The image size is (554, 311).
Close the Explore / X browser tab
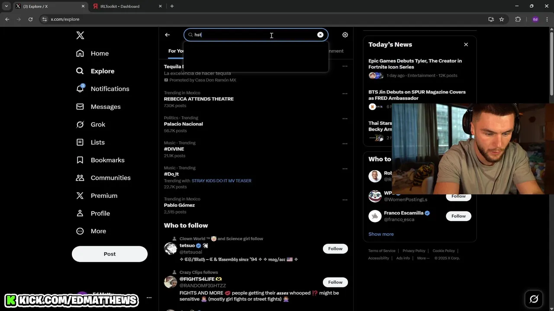[83, 6]
